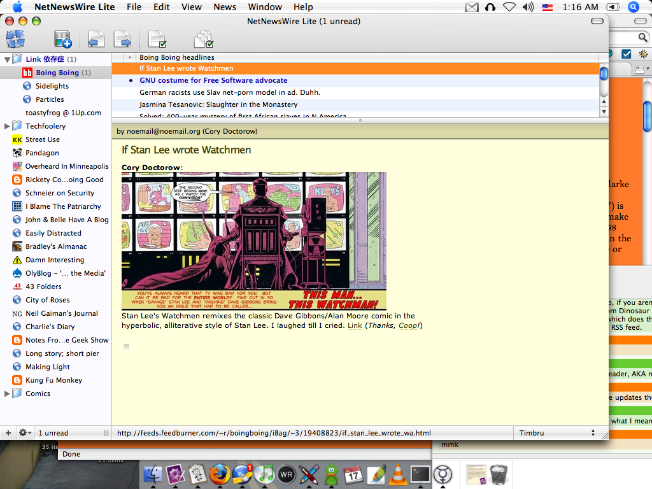The width and height of the screenshot is (652, 489).
Task: Click the volume icon in menu bar
Action: click(528, 6)
